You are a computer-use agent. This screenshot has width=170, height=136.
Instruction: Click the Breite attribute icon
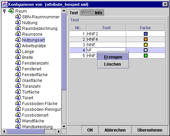(x=18, y=57)
